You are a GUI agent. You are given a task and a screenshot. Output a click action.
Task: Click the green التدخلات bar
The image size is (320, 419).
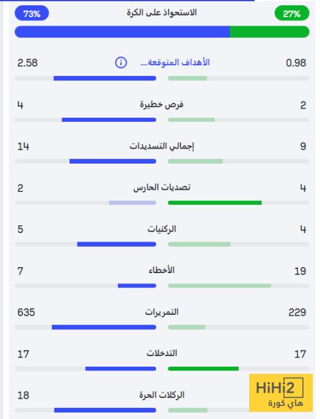tap(203, 369)
